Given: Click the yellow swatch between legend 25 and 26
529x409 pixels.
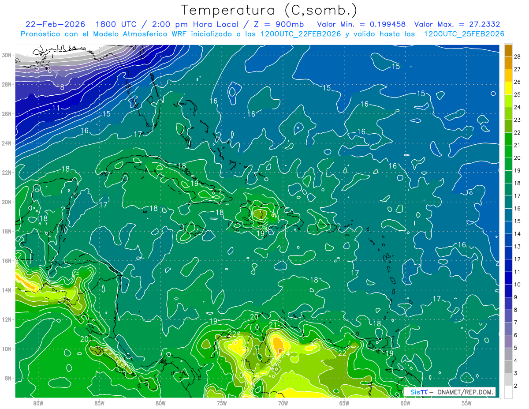Looking at the screenshot, I should 508,88.
